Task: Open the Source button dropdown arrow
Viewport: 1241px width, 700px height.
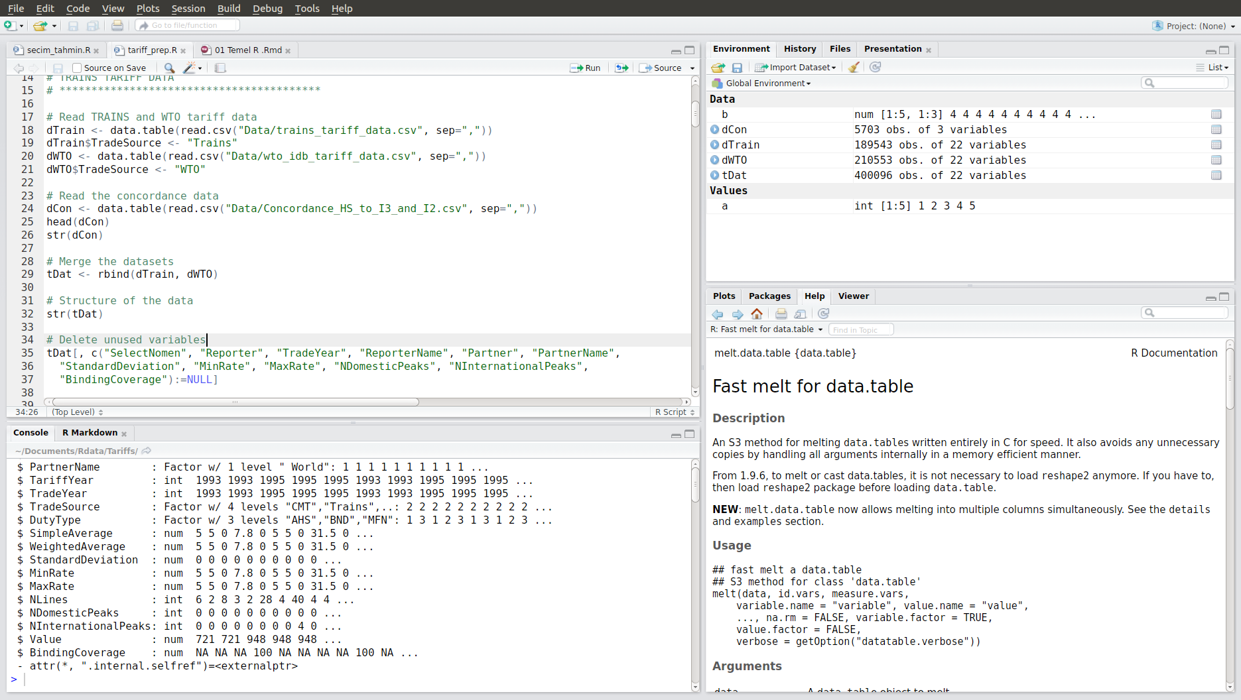Action: tap(692, 68)
